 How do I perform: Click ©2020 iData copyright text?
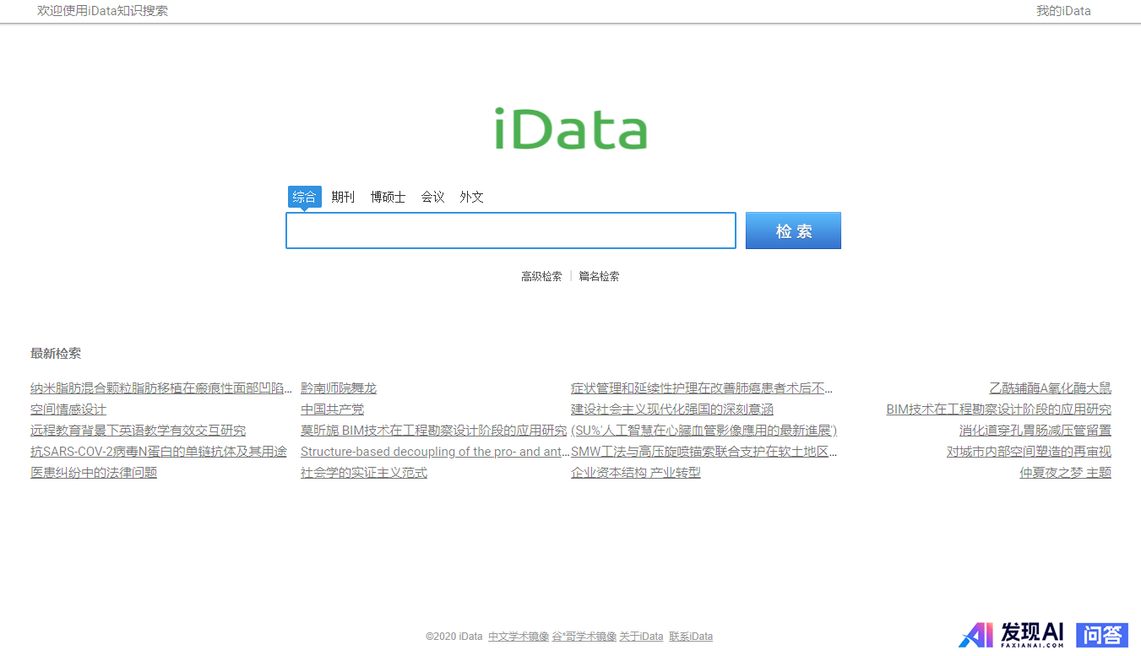(454, 637)
